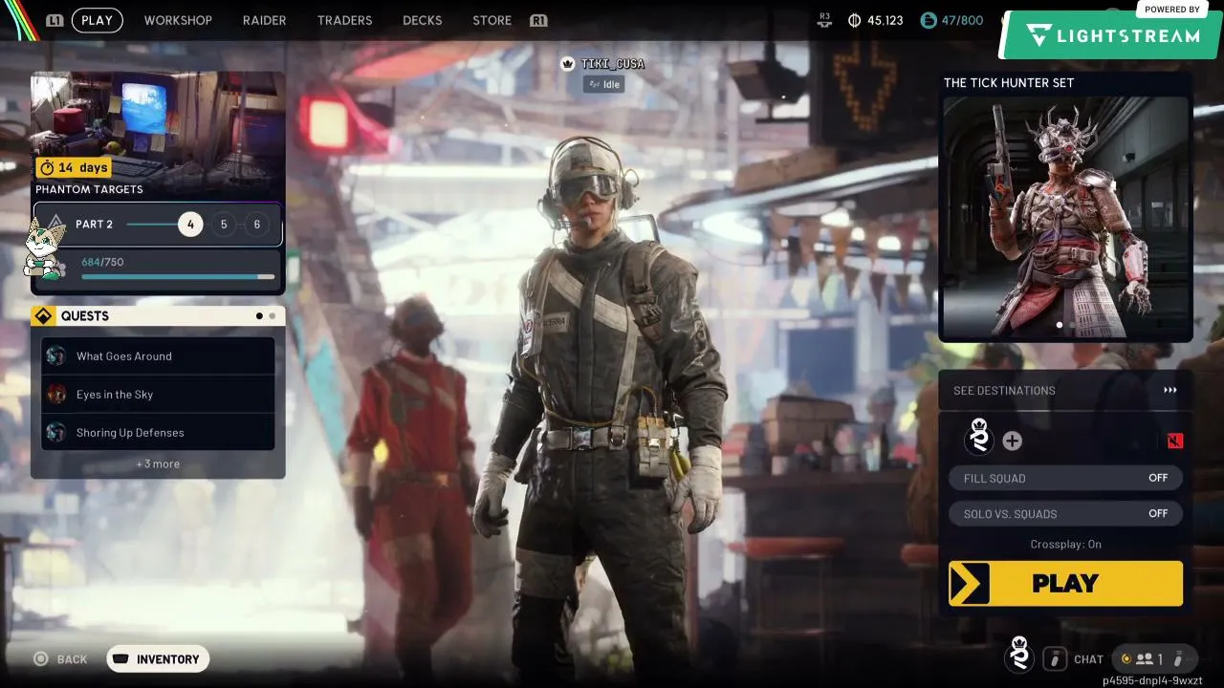Viewport: 1224px width, 688px height.
Task: Click the Eyes in the Sky quest portrait
Action: (x=56, y=395)
